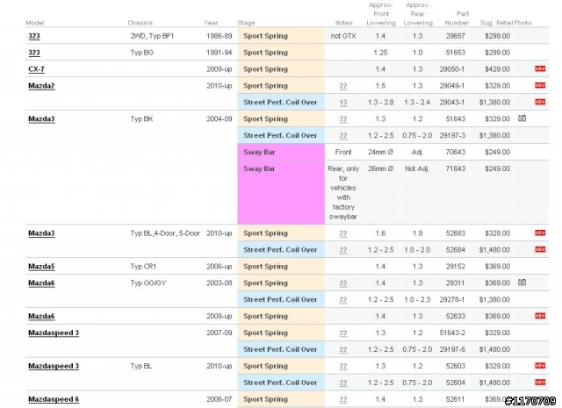Click the '26mm Ø' sway bar value
The image size is (562, 408).
[380, 168]
